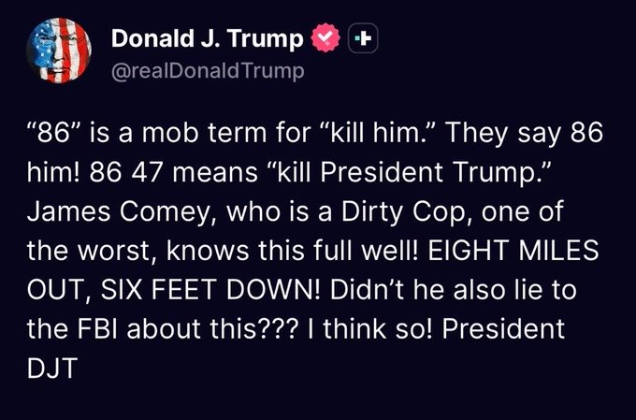The image size is (636, 420).
Task: Click the American flag profile avatar
Action: coord(58,52)
